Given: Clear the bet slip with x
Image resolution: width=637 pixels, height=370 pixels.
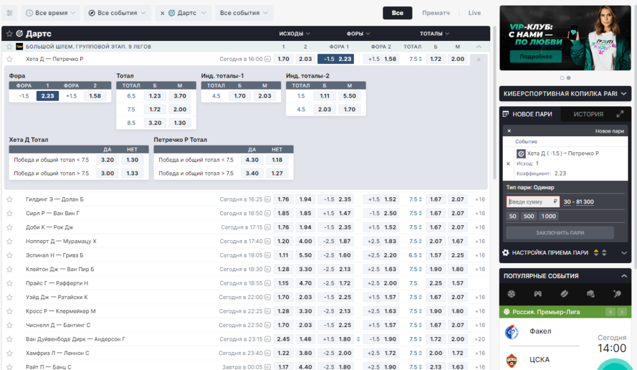Looking at the screenshot, I should [x=509, y=131].
